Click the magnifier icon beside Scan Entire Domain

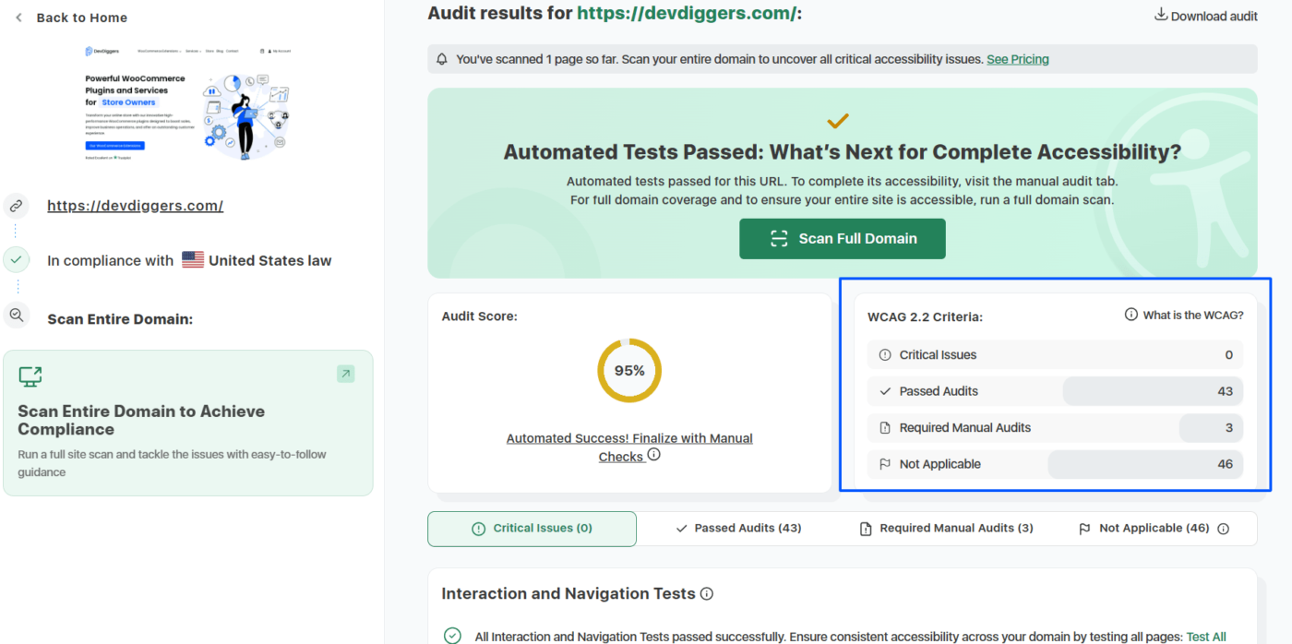(x=16, y=316)
